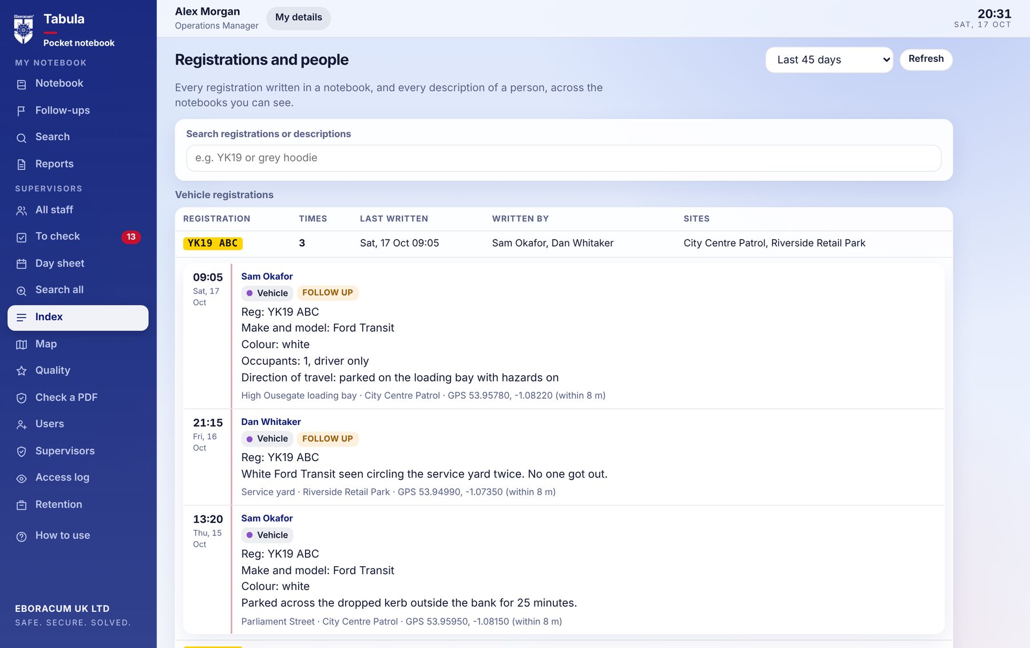Click the Follow-ups flag icon
The width and height of the screenshot is (1030, 648).
click(22, 111)
